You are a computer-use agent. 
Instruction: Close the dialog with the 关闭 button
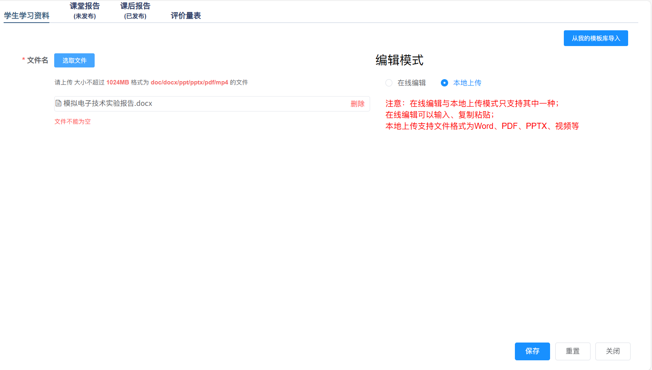click(x=612, y=351)
